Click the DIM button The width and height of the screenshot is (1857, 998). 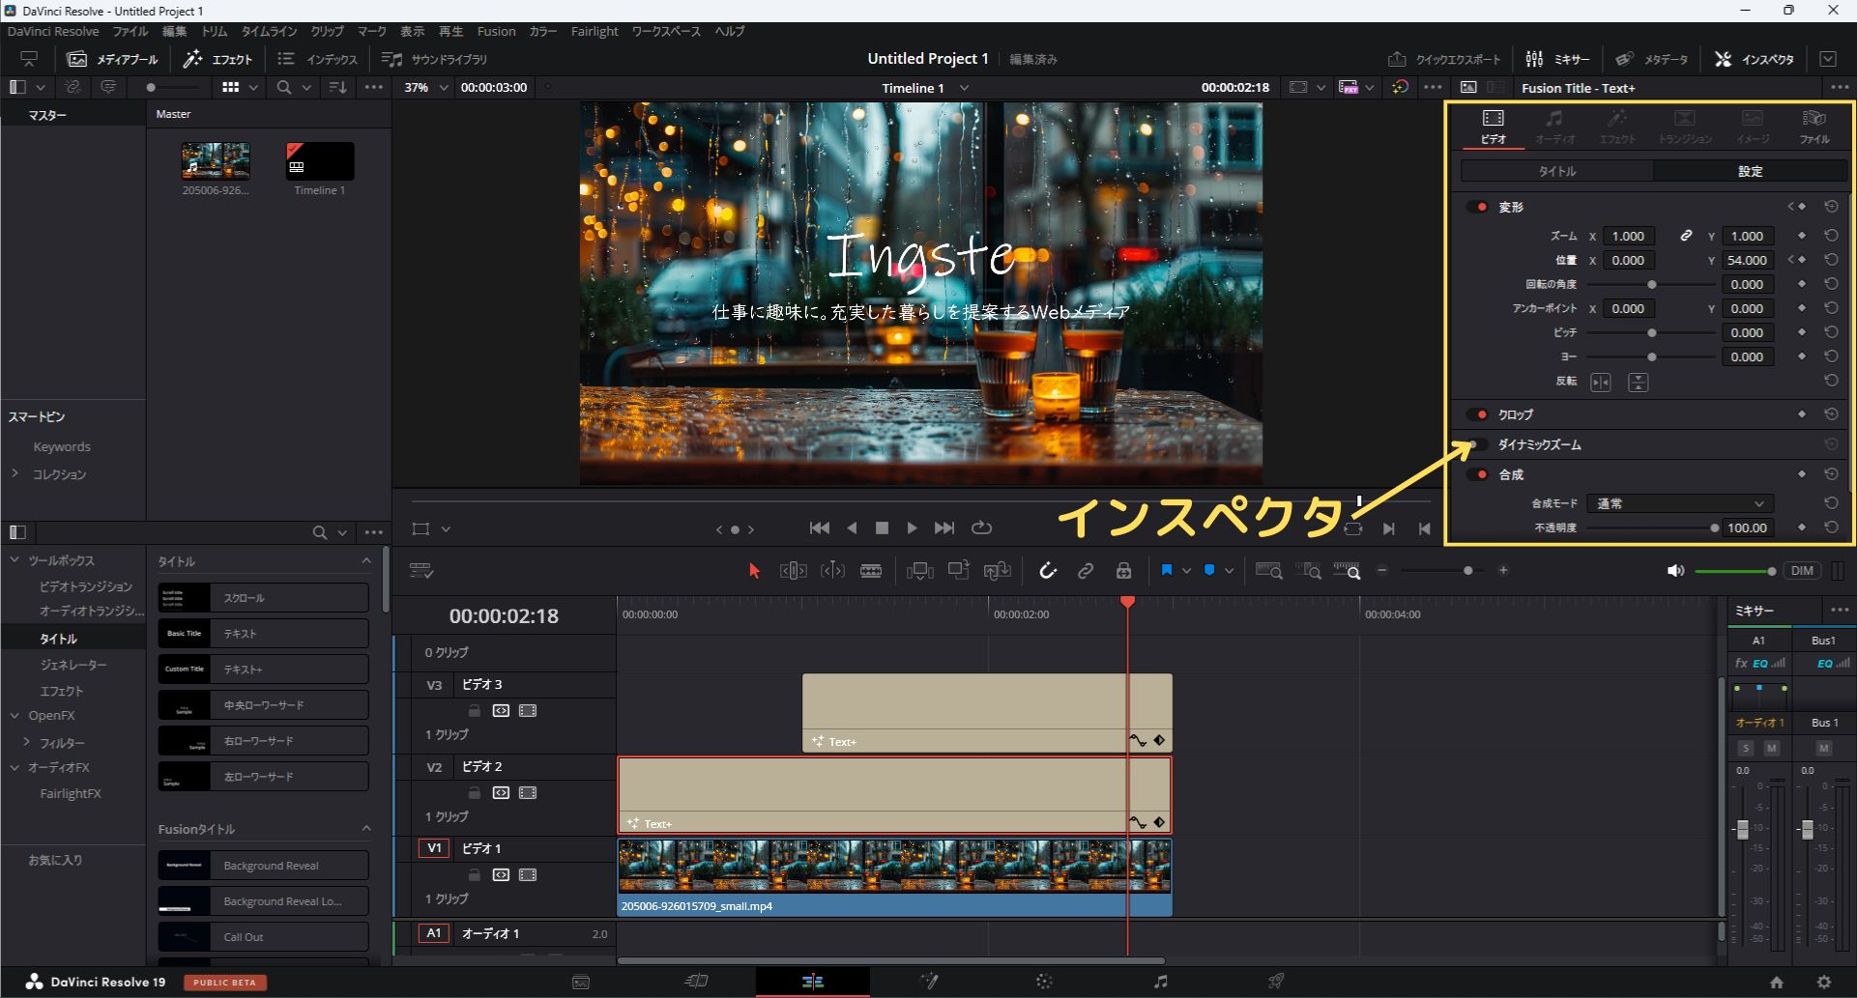[1802, 570]
